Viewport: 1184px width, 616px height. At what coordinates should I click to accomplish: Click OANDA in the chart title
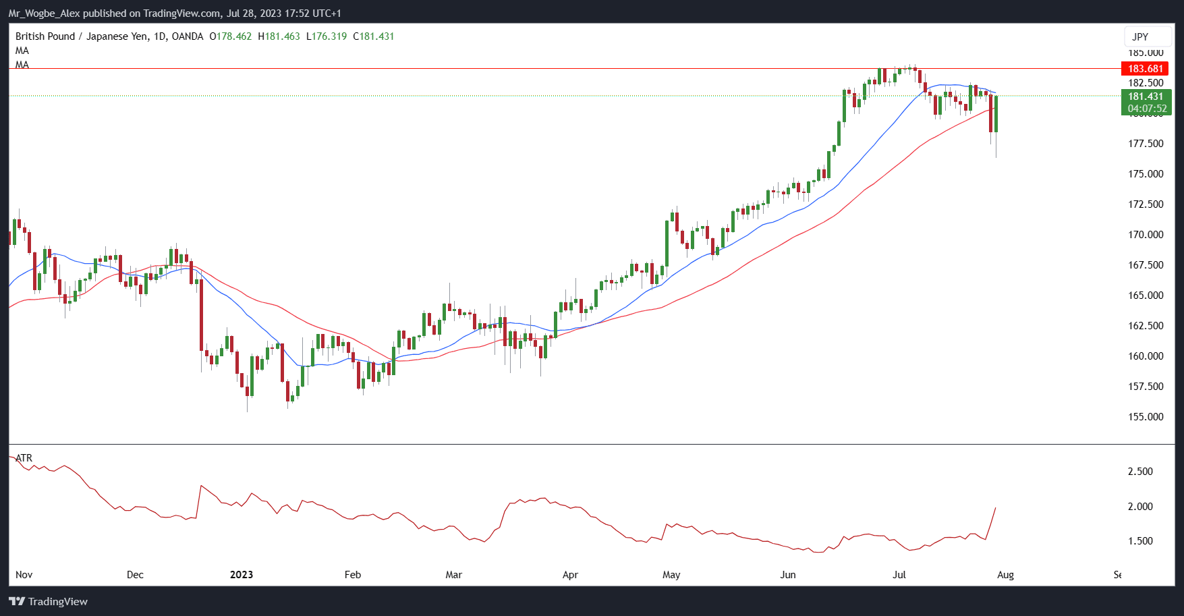tap(188, 36)
